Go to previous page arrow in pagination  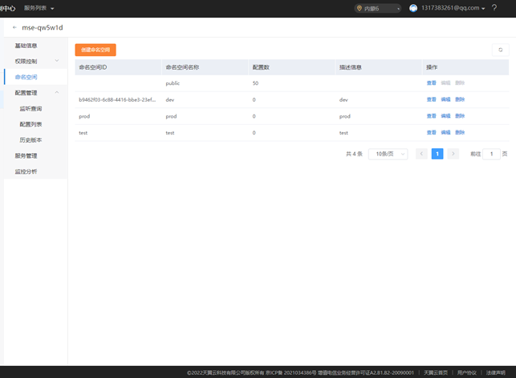tap(421, 154)
